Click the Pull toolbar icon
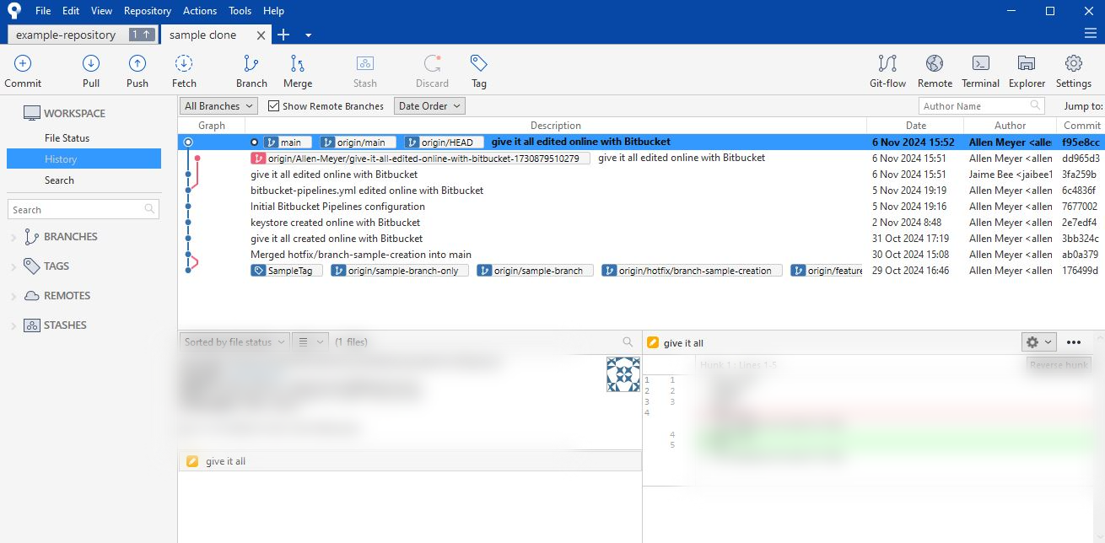This screenshot has height=543, width=1105. (x=91, y=63)
